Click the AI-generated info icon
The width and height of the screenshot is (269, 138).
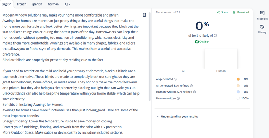pos(175,79)
